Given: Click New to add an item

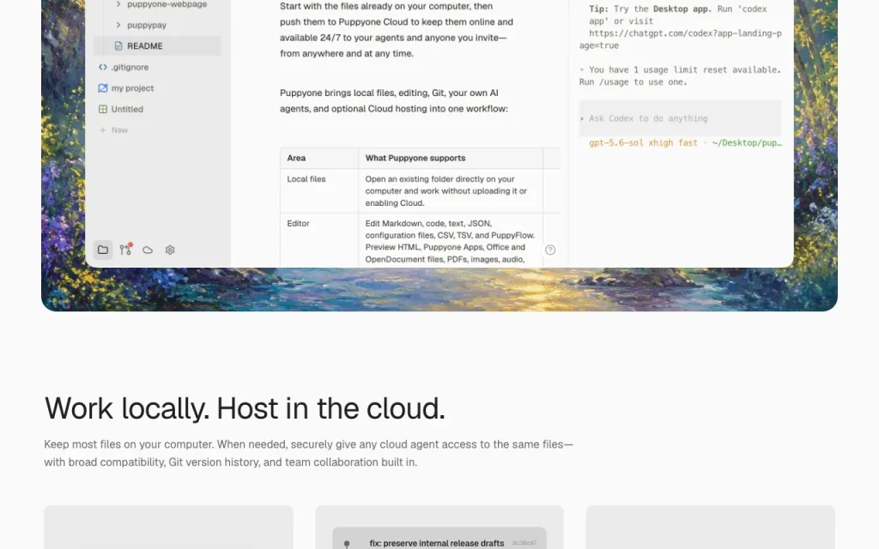Looking at the screenshot, I should click(114, 130).
